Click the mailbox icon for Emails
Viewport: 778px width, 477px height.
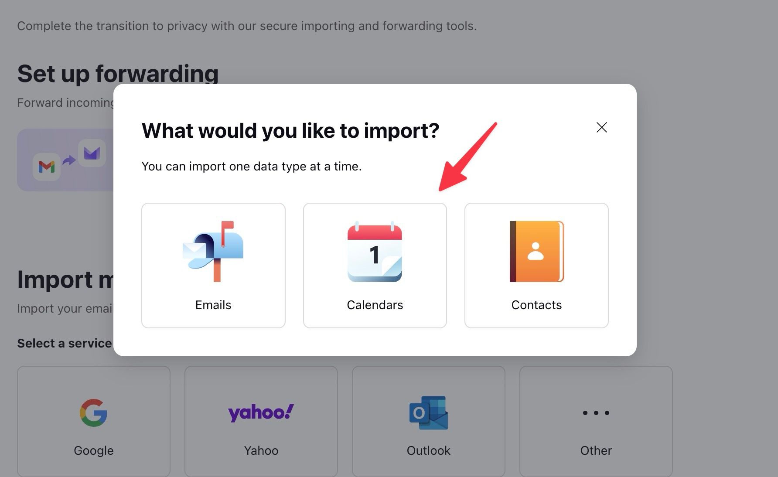[x=213, y=252]
